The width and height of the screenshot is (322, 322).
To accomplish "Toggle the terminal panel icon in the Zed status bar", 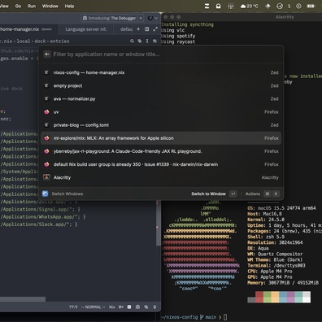I will click(129, 307).
